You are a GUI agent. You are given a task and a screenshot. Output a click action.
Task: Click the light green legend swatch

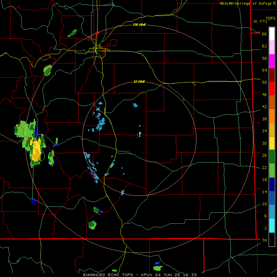coord(272,171)
